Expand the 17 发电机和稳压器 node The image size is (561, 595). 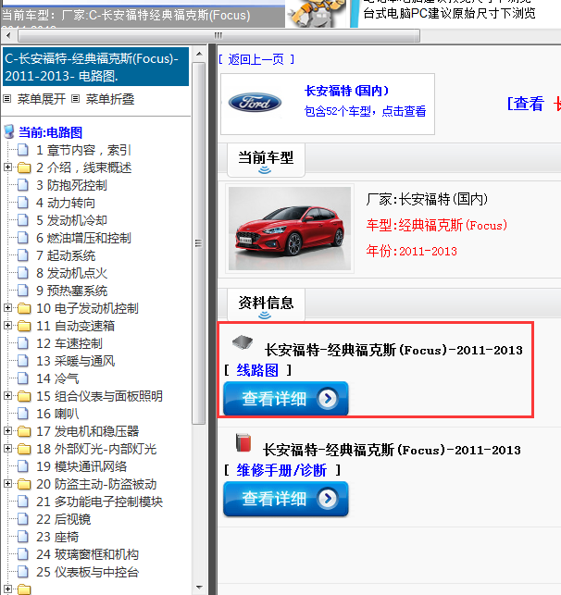point(7,430)
